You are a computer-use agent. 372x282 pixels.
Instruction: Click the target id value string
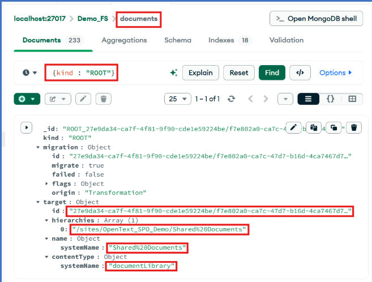(210, 211)
